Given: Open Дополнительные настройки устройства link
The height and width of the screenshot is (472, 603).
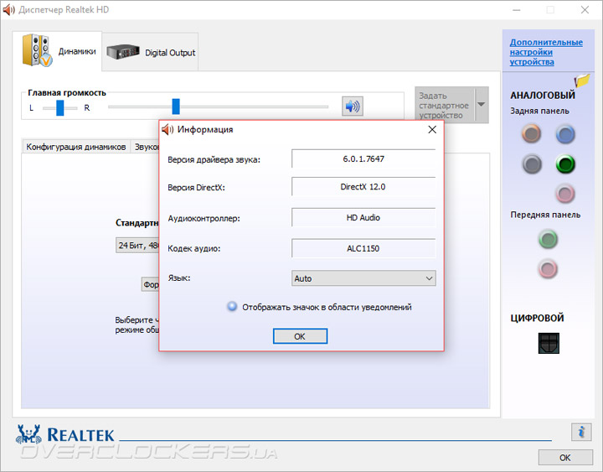Looking at the screenshot, I should pyautogui.click(x=546, y=52).
